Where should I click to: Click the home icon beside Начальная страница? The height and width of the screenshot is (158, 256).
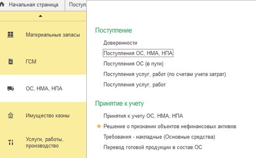2,4
